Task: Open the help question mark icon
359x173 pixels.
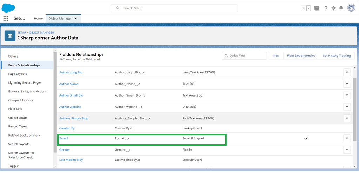Action: point(326,8)
